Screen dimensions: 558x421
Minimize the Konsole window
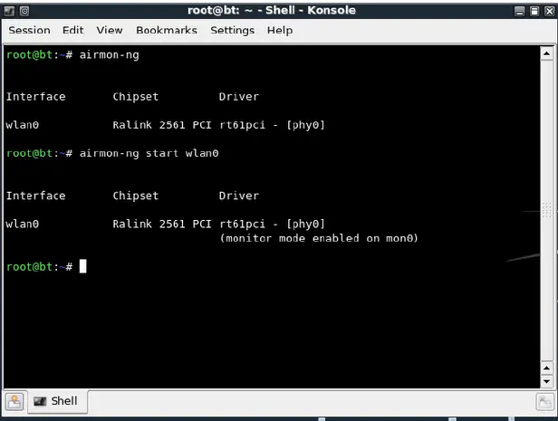520,12
